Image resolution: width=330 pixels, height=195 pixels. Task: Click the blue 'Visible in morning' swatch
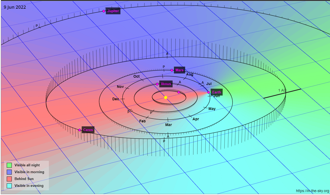click(9, 172)
